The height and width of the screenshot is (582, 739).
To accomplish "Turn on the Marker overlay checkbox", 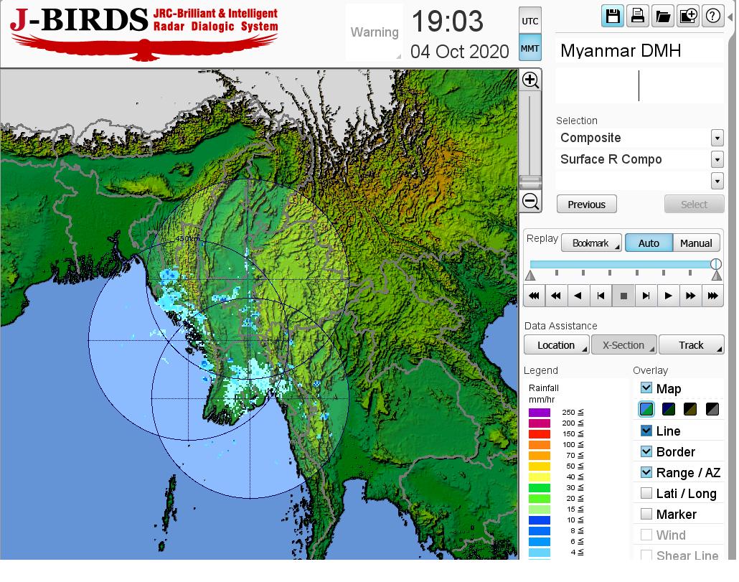I will coord(646,514).
